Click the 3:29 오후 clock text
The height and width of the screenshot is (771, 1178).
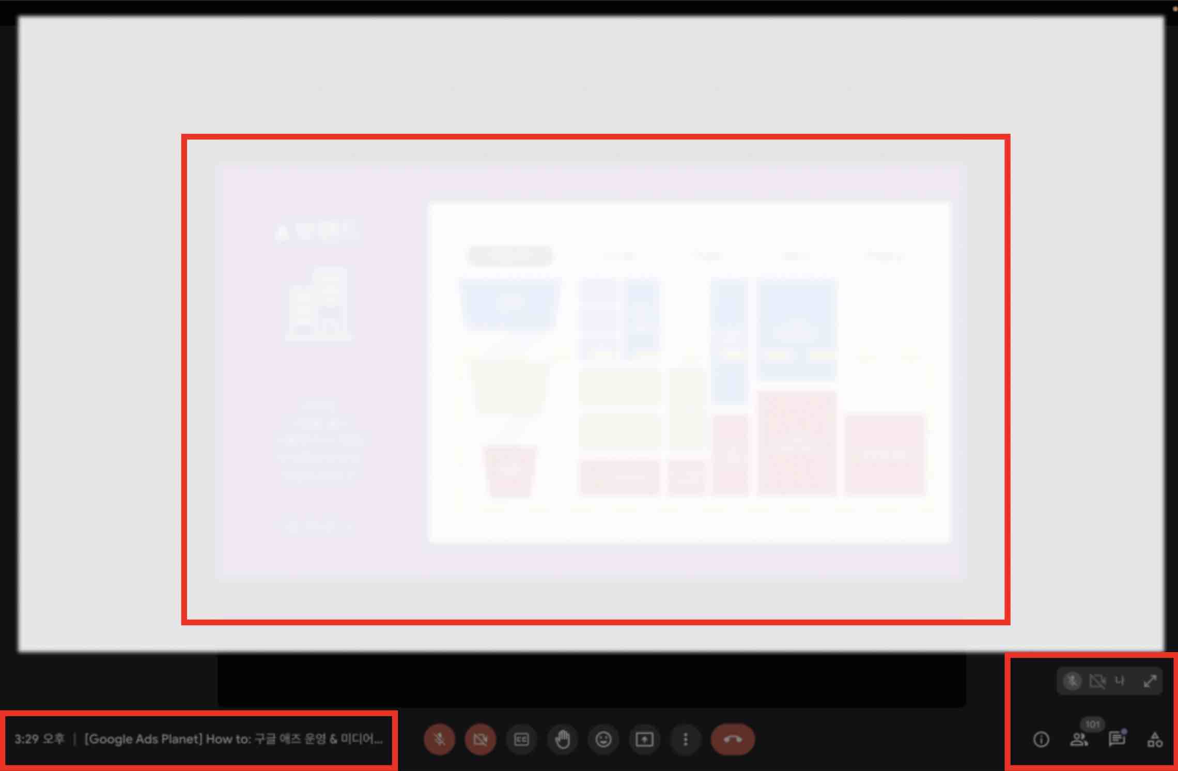(39, 739)
